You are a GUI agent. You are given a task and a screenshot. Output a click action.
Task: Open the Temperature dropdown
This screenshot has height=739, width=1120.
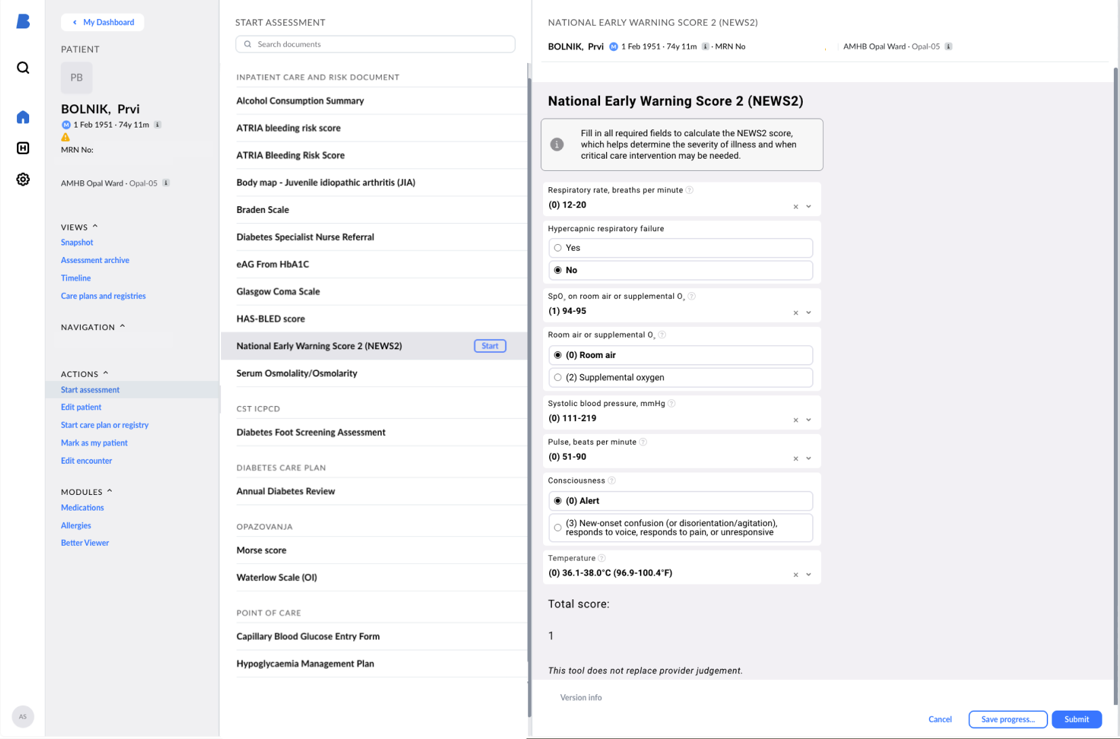808,574
